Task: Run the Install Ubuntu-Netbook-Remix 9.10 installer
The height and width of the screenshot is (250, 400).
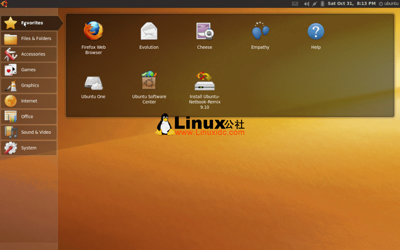Action: (205, 81)
